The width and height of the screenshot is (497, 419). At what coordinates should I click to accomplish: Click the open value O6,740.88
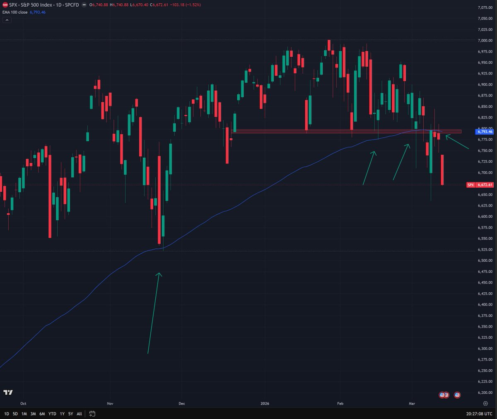click(99, 5)
